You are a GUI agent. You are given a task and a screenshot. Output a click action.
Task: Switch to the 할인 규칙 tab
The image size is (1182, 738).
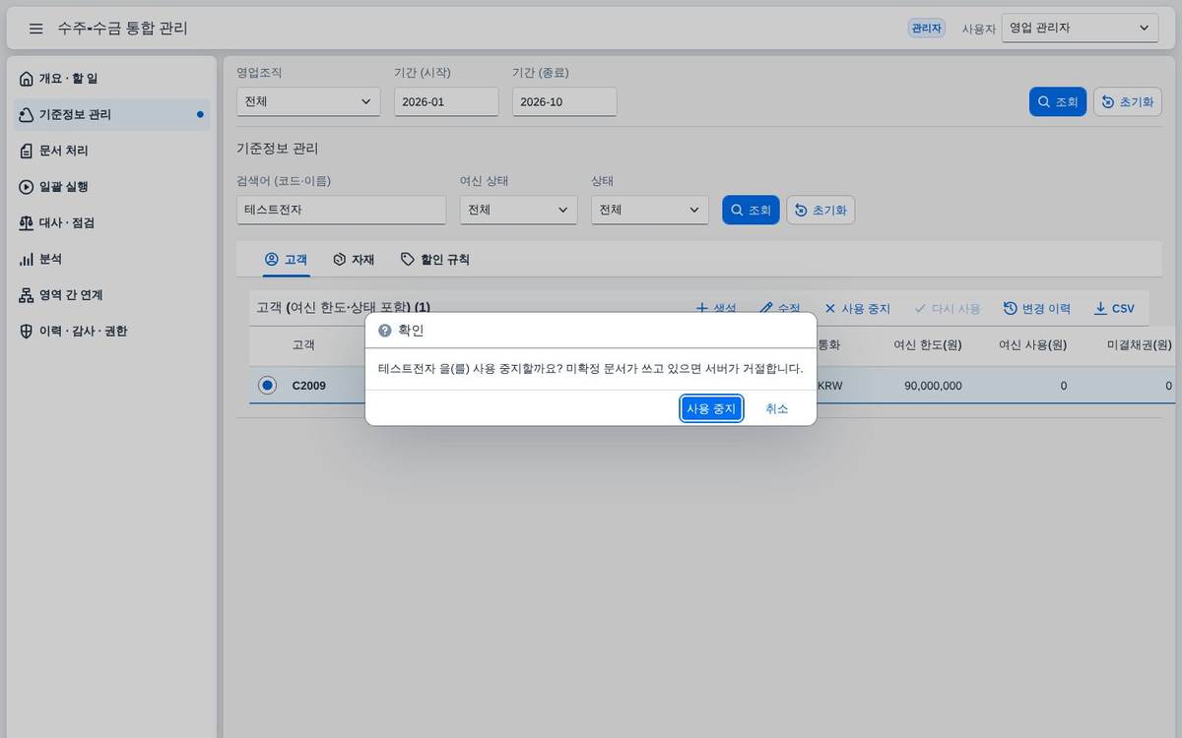435,260
